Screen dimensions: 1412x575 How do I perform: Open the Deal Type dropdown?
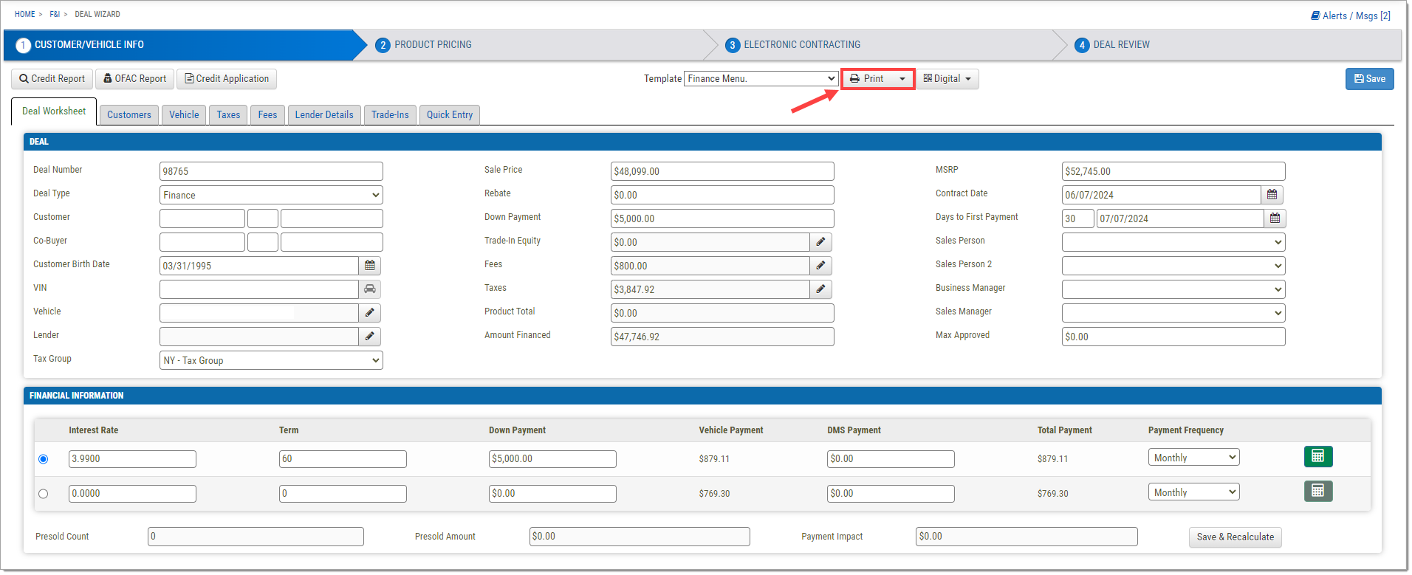pyautogui.click(x=271, y=195)
